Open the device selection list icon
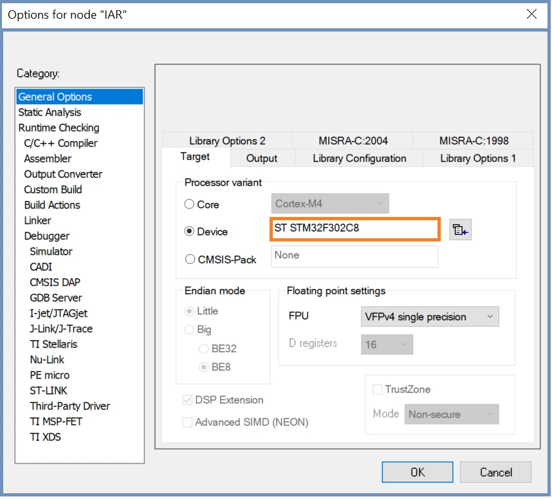This screenshot has width=552, height=499. point(460,230)
